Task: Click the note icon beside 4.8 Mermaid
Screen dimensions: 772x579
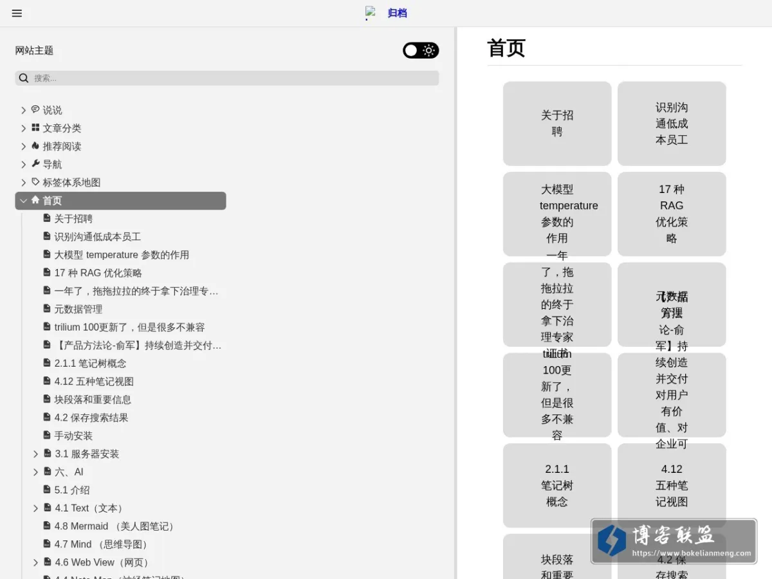Action: [x=47, y=526]
